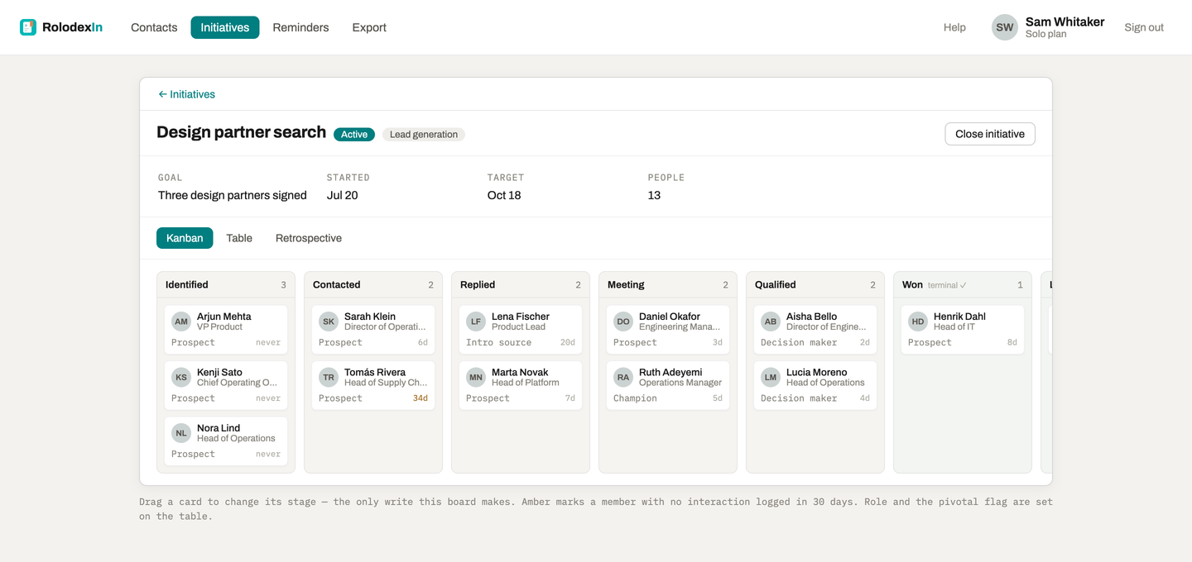Open the Export page

(369, 27)
